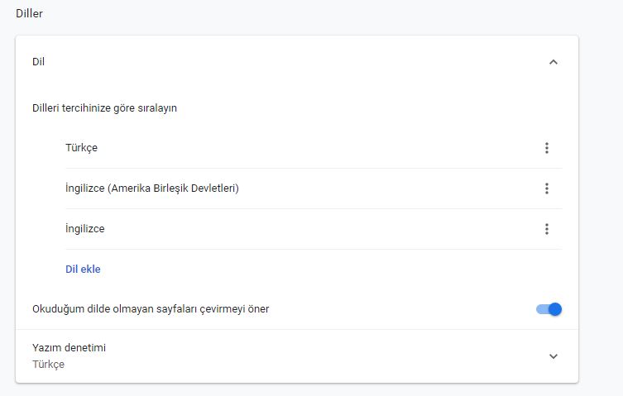Expand the Yazım denetimi section chevron
The image size is (623, 396).
coord(554,356)
